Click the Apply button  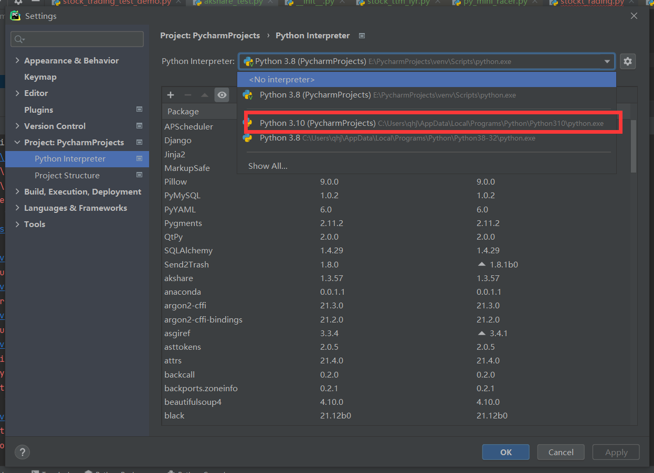[x=616, y=452]
